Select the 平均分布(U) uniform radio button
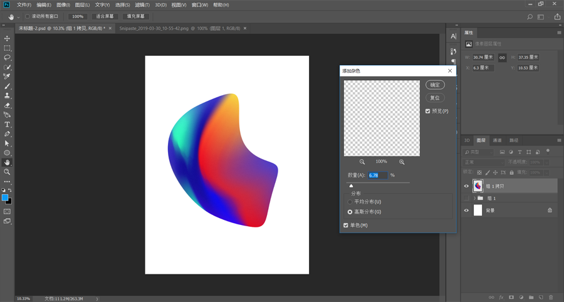Image resolution: width=564 pixels, height=302 pixels. click(x=350, y=202)
